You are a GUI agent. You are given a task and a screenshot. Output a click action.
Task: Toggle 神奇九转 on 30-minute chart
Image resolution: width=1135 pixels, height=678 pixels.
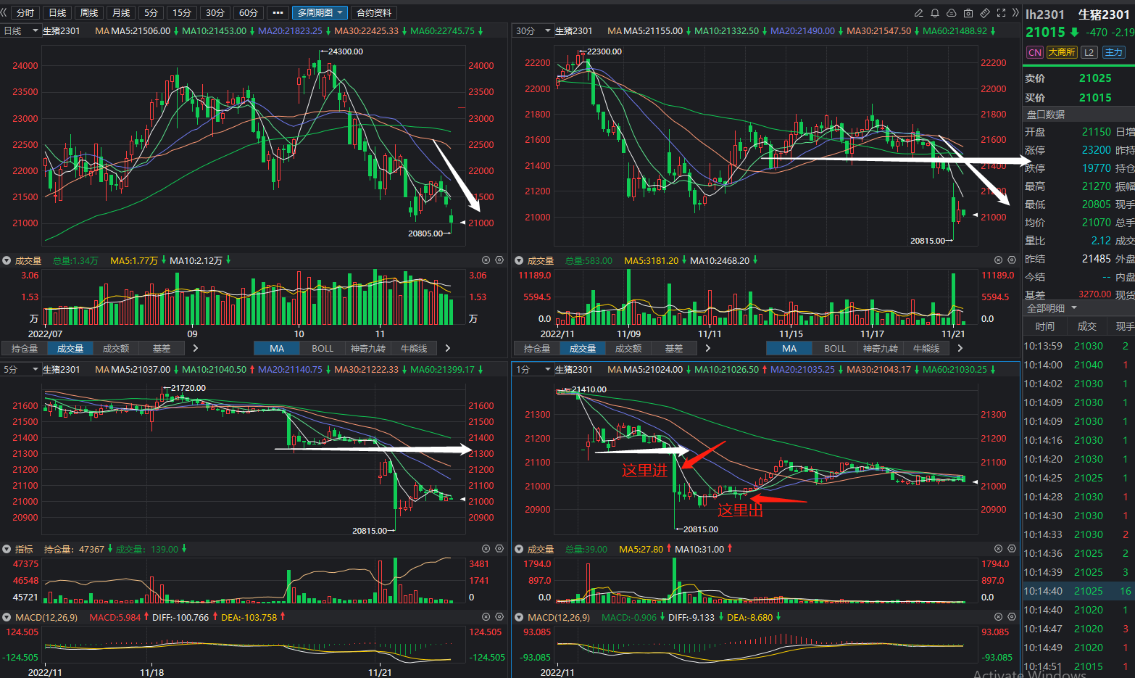[x=881, y=349]
